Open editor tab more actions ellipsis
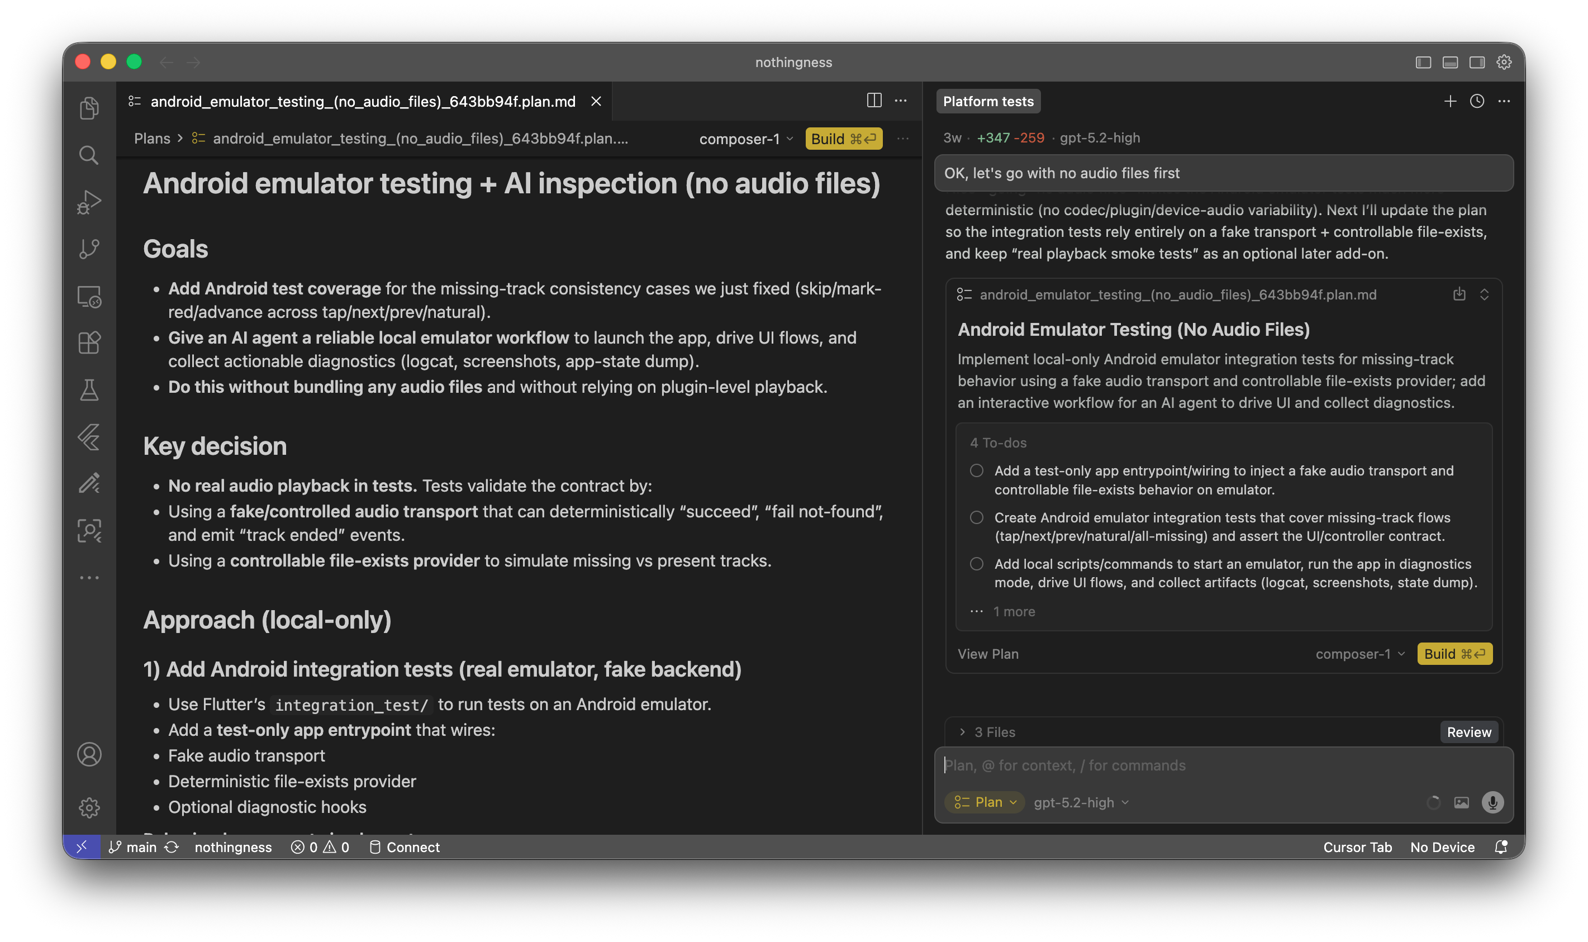The height and width of the screenshot is (942, 1588). click(901, 101)
